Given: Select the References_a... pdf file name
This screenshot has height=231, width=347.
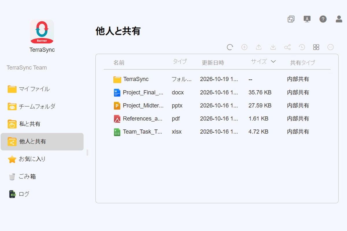Looking at the screenshot, I should (143, 118).
